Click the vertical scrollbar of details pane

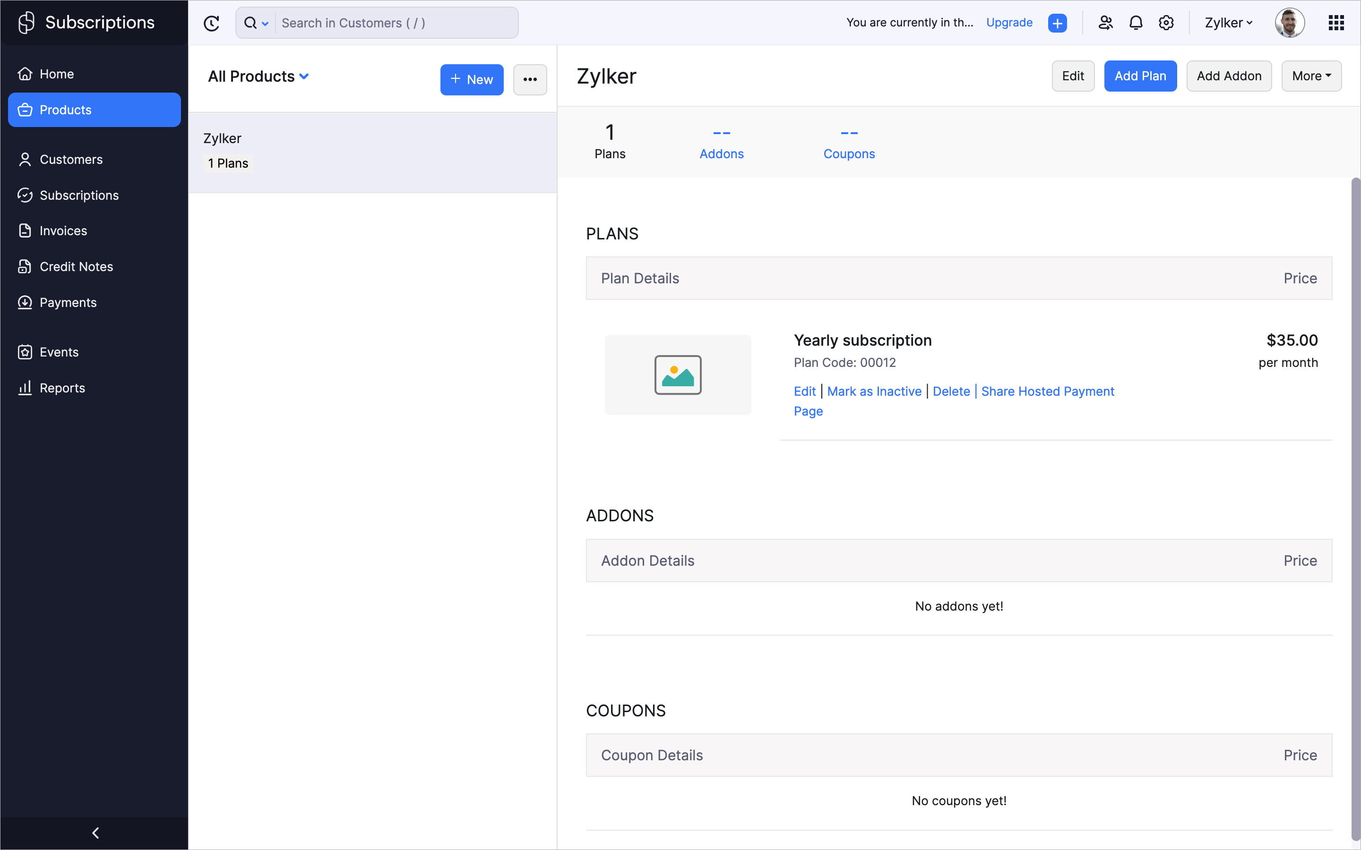click(x=1355, y=509)
